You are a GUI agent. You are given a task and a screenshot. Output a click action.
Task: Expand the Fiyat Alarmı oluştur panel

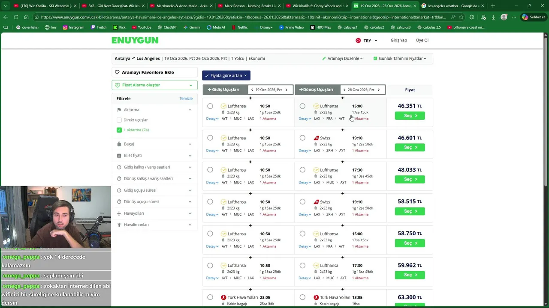[x=154, y=85]
